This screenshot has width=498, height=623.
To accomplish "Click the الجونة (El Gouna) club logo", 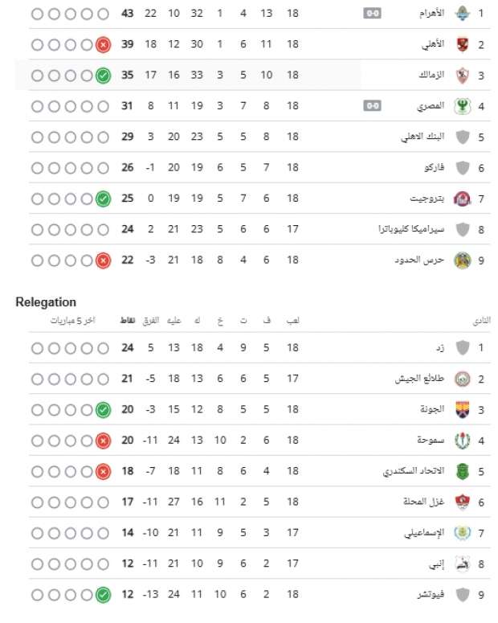I will 462,410.
